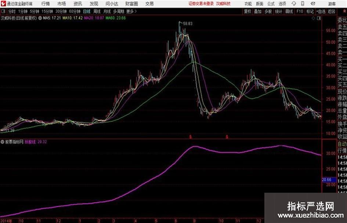The height and width of the screenshot is (223, 347).
Task: Open MA indicator settings circle beside 汉威科技
Action: 40,18
